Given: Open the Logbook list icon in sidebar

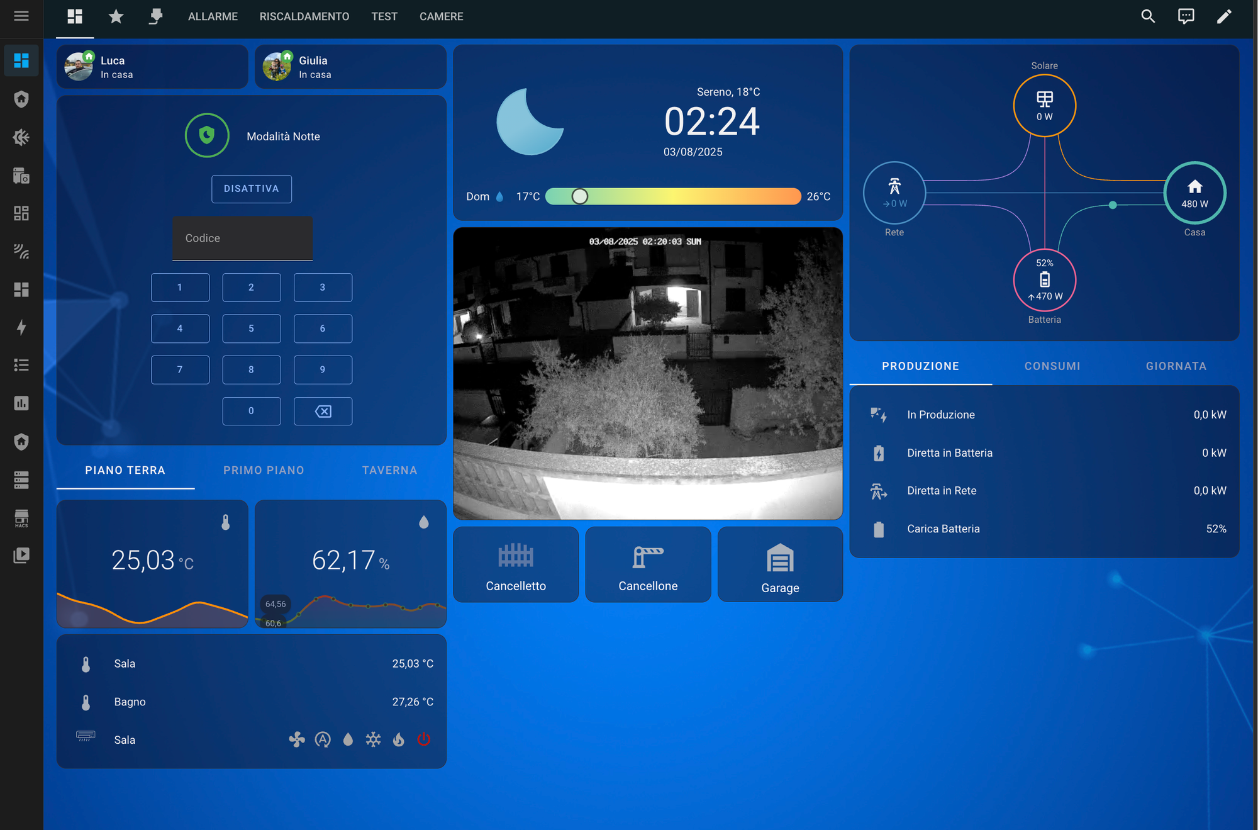Looking at the screenshot, I should click(21, 366).
